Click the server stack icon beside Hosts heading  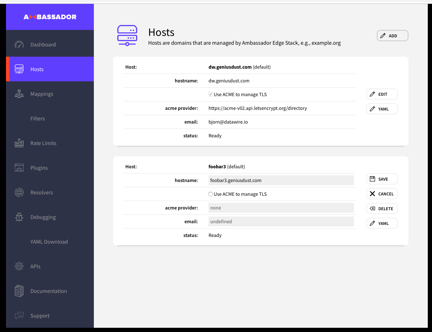tap(127, 35)
